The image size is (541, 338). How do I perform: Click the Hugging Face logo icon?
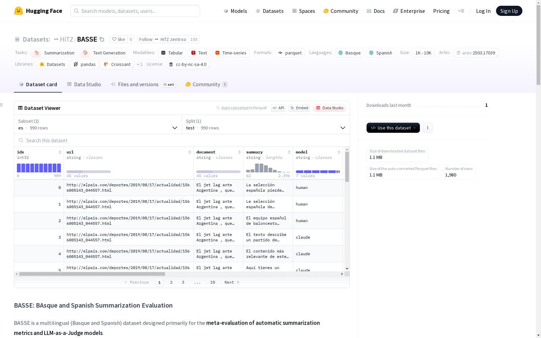(x=19, y=11)
